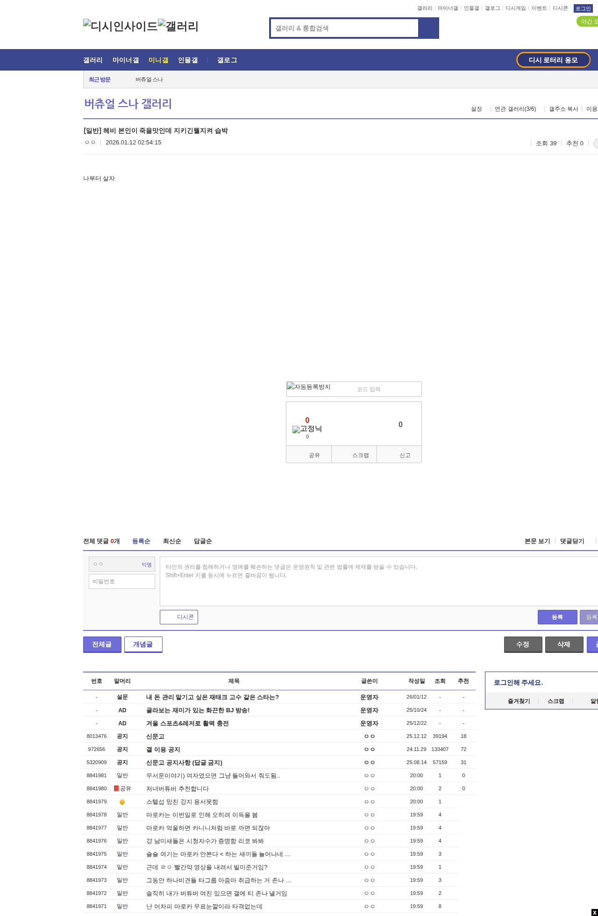Click the 디시인사이드 logo image
Viewport: 598px width, 916px height.
tap(120, 26)
